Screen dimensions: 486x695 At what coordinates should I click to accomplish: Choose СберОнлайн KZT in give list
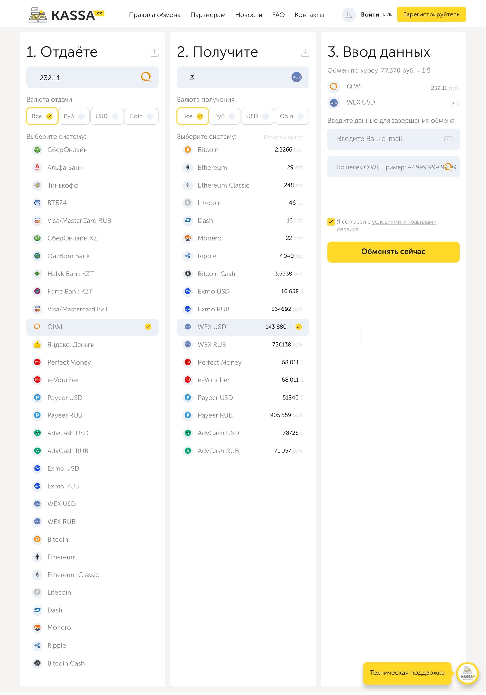tap(92, 238)
